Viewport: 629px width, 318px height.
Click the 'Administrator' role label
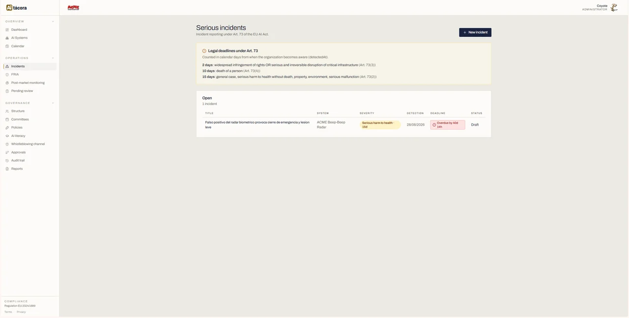click(x=595, y=10)
